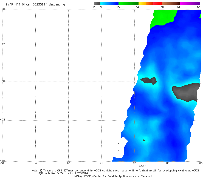Click the red segment of the color scale

click(x=157, y=3)
